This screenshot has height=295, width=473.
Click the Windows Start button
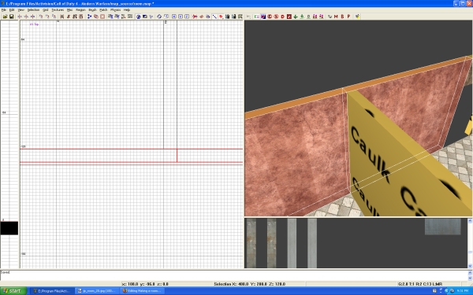[x=13, y=291]
